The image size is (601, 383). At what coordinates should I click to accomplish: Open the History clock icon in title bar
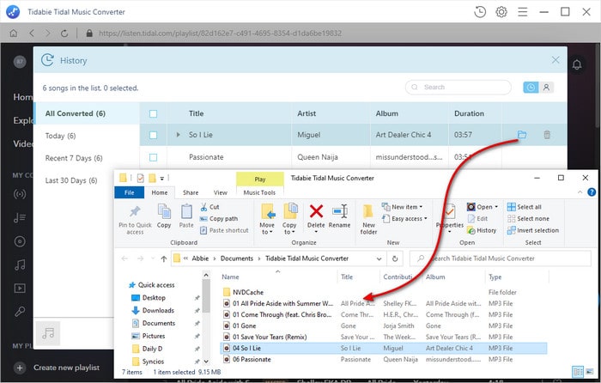pyautogui.click(x=479, y=12)
